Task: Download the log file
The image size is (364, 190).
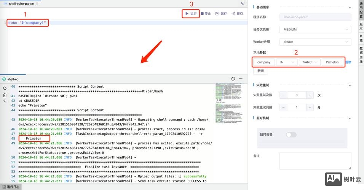Action: (x=5, y=101)
